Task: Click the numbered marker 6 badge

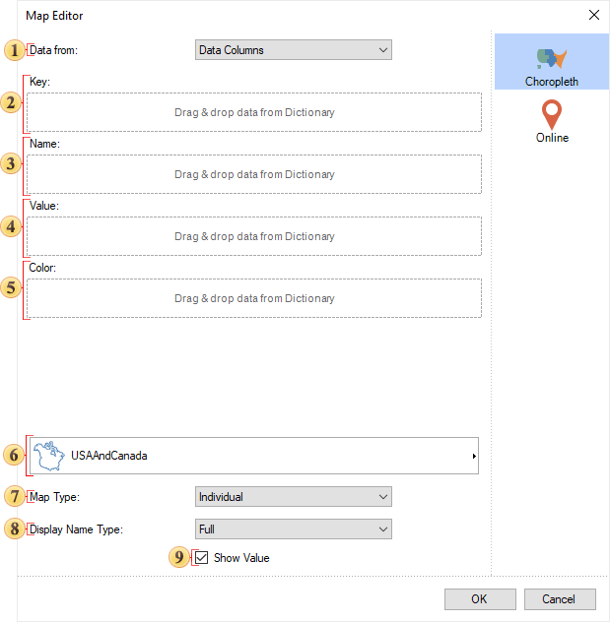Action: (13, 456)
